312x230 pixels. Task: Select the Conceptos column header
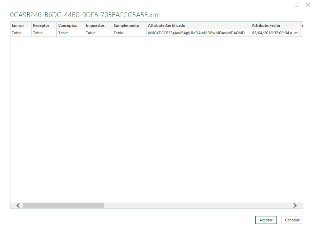70,25
